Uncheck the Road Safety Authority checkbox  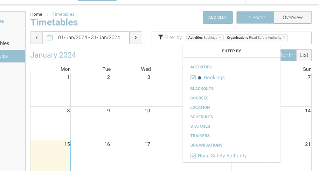point(193,156)
